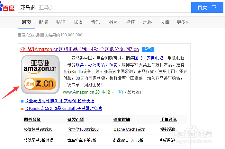Open the 办公用品 link
Screen dimensions: 225x149
pos(96,65)
